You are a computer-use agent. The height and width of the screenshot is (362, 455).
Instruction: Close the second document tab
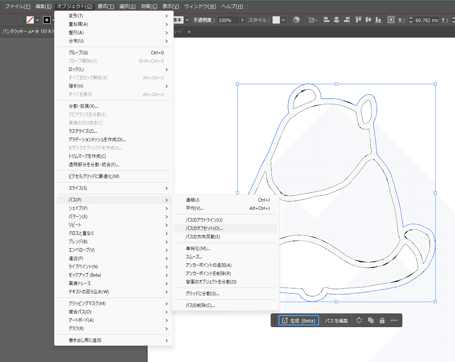click(x=189, y=31)
